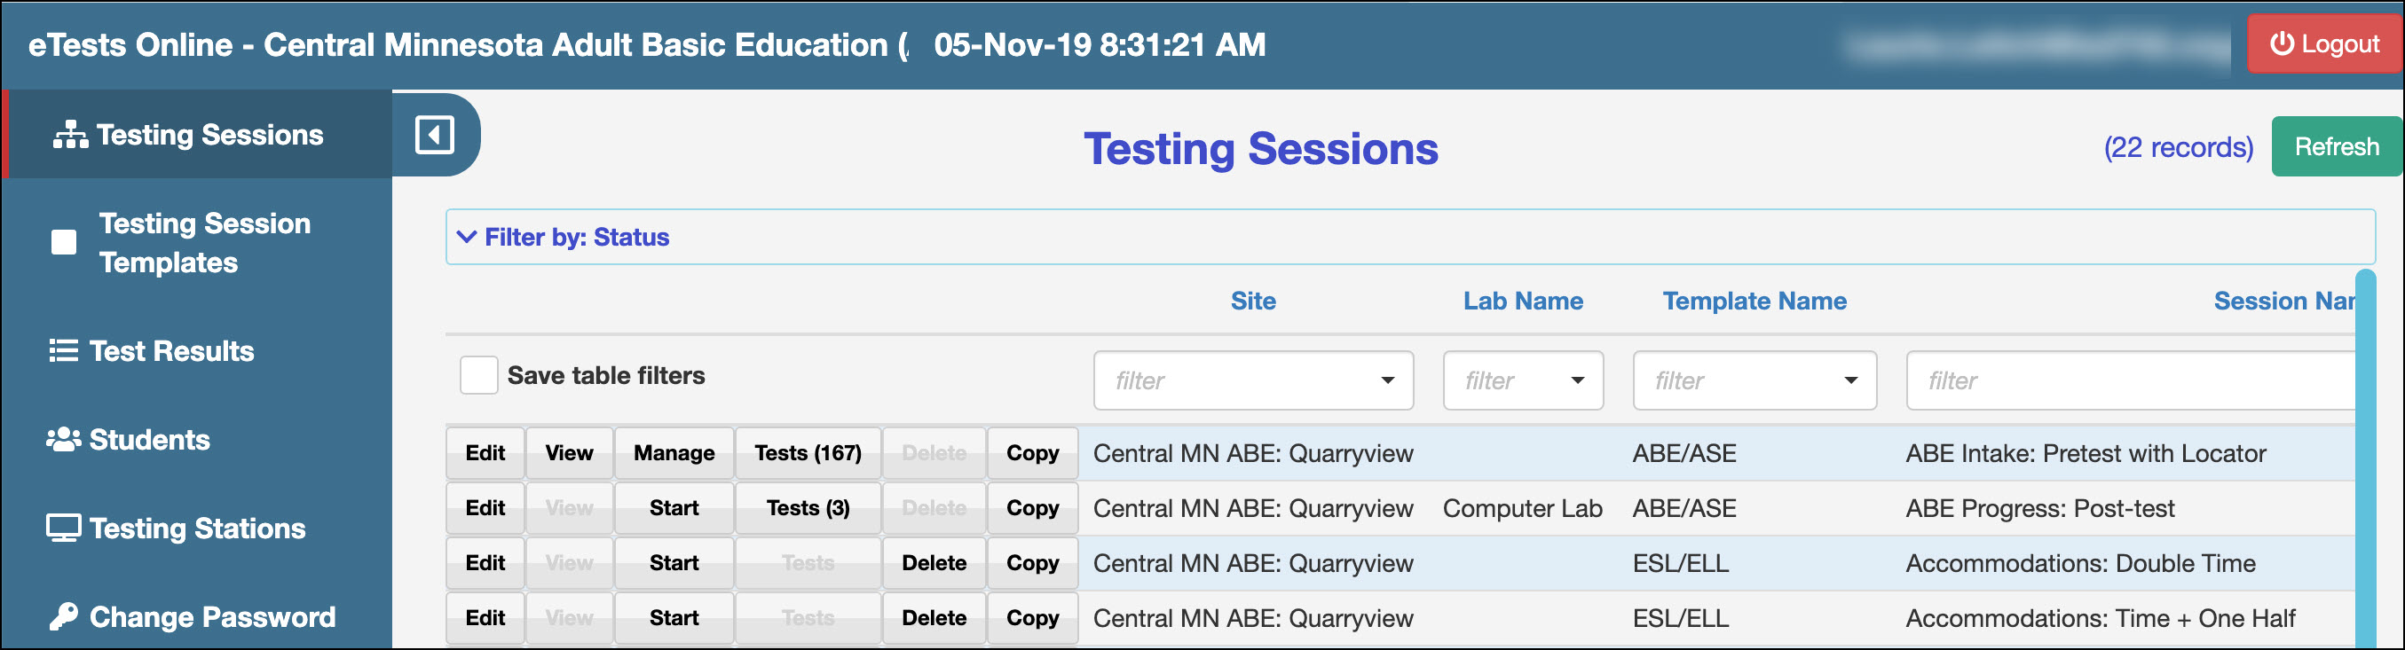Click the Change Password key icon

(64, 616)
